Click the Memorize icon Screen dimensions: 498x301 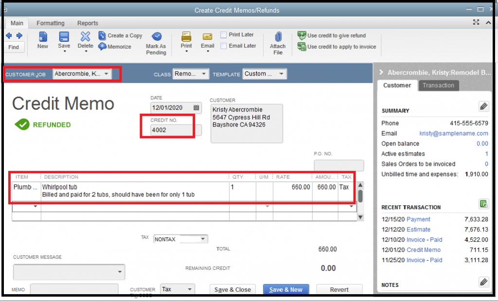[x=103, y=47]
